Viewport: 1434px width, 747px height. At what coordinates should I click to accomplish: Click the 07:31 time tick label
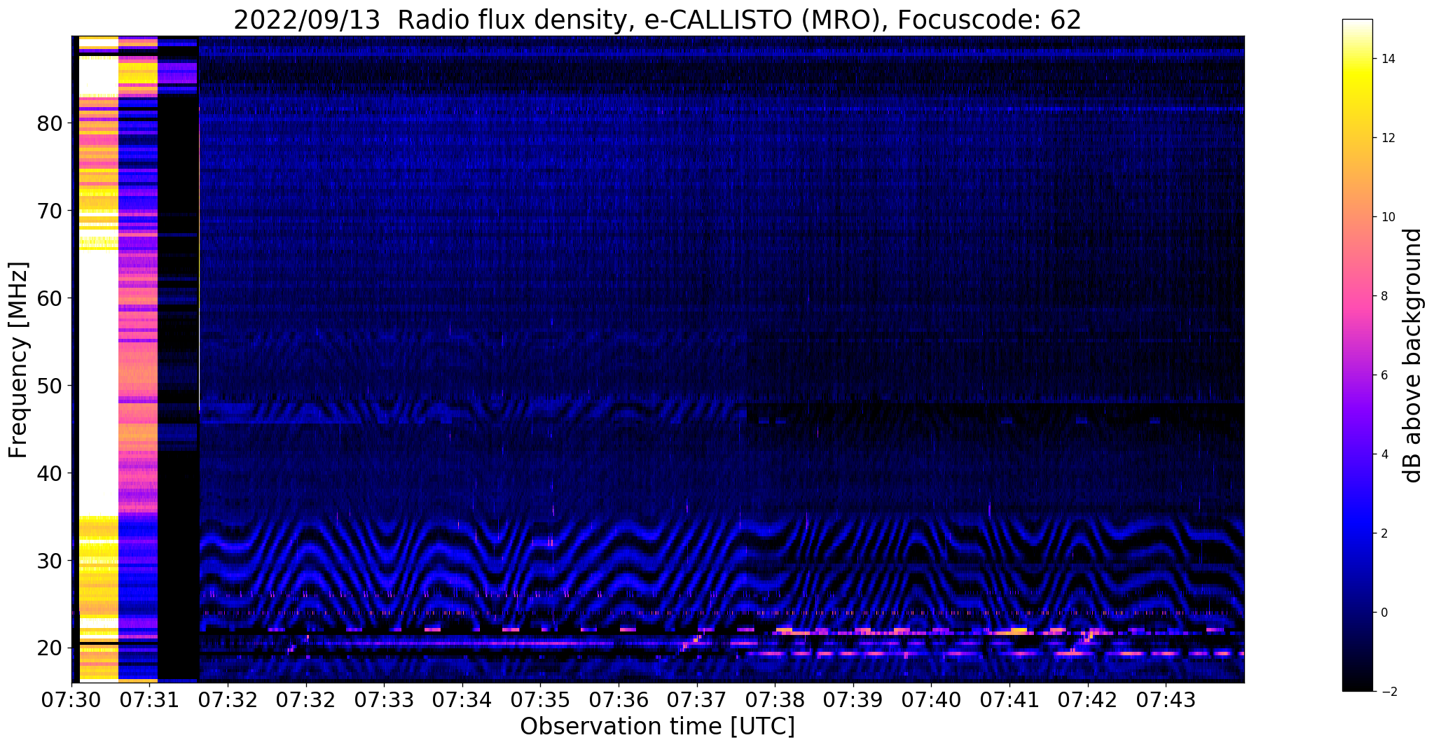point(150,699)
